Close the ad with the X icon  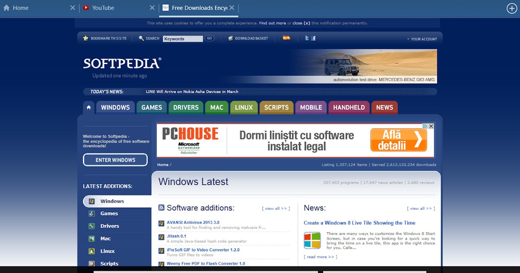pyautogui.click(x=431, y=126)
